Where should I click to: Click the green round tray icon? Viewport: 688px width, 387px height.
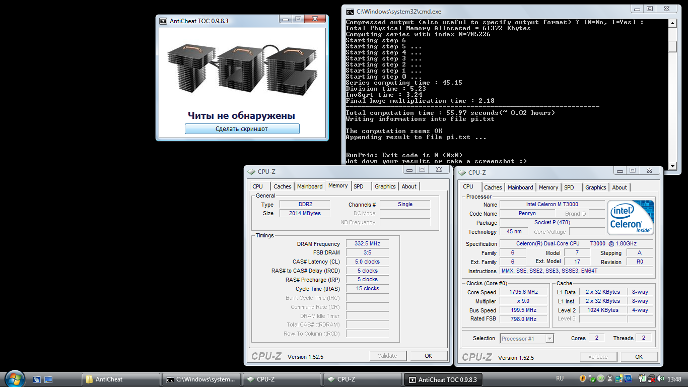600,378
